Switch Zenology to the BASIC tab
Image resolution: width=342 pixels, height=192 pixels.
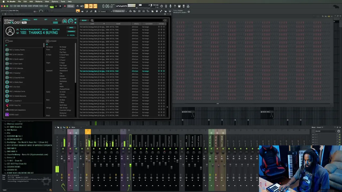(36, 19)
